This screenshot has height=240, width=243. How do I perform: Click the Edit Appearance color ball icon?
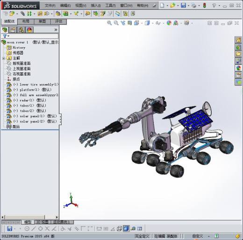pyautogui.click(x=169, y=23)
